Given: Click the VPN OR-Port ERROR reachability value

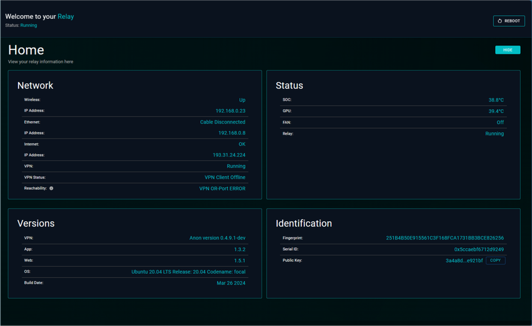Looking at the screenshot, I should (222, 188).
